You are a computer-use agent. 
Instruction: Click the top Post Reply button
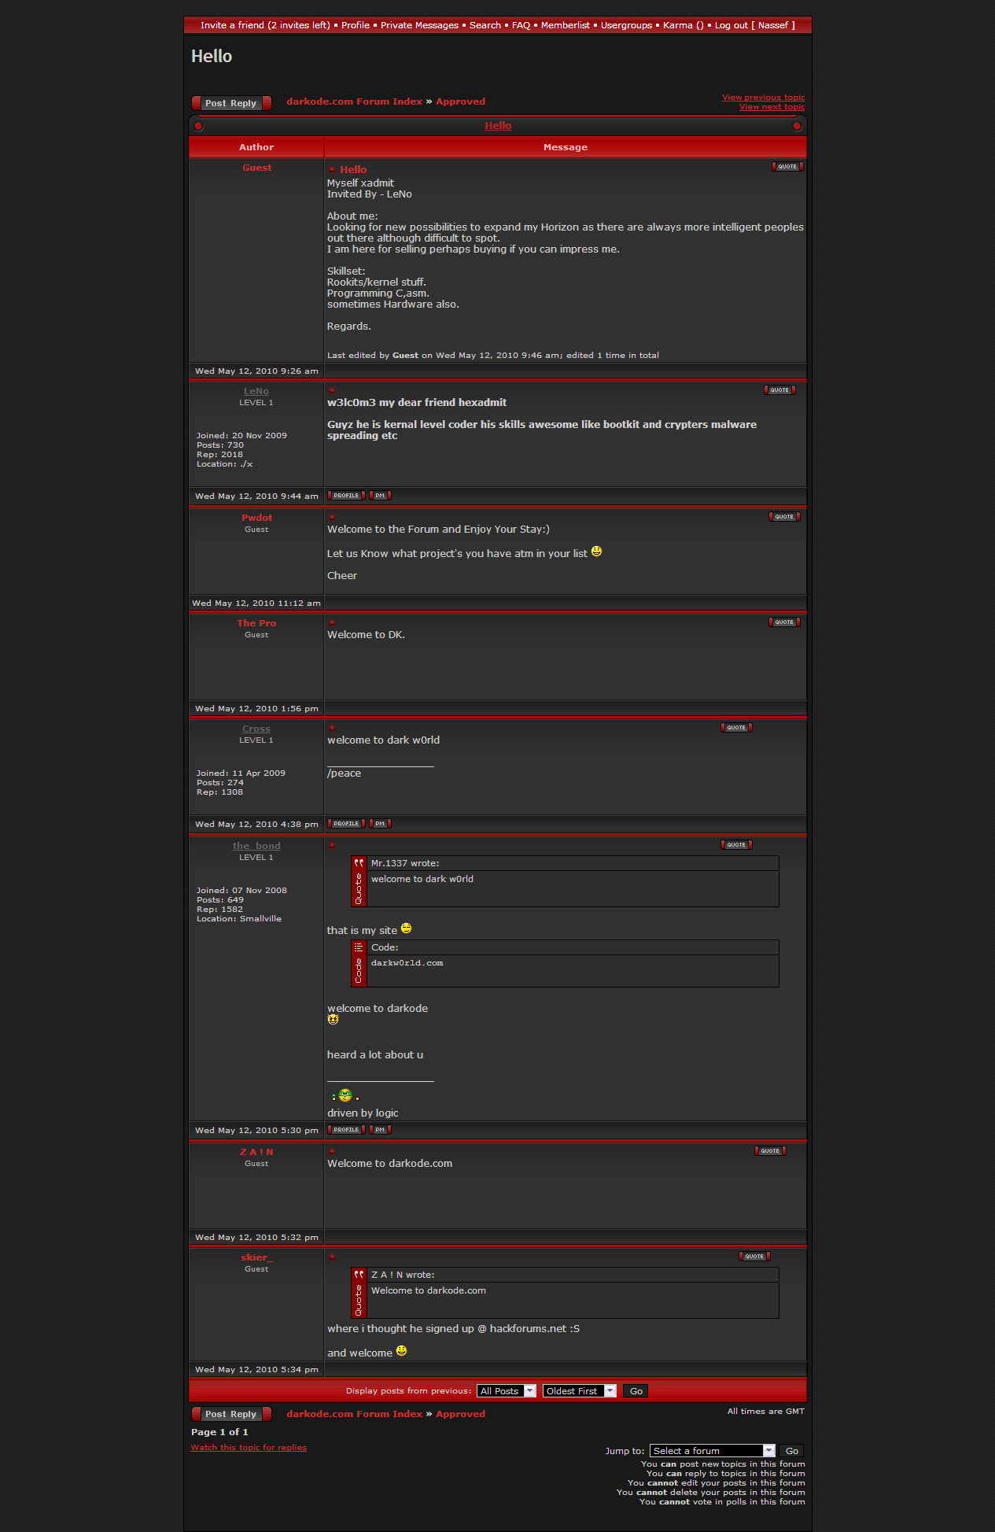[x=231, y=103]
